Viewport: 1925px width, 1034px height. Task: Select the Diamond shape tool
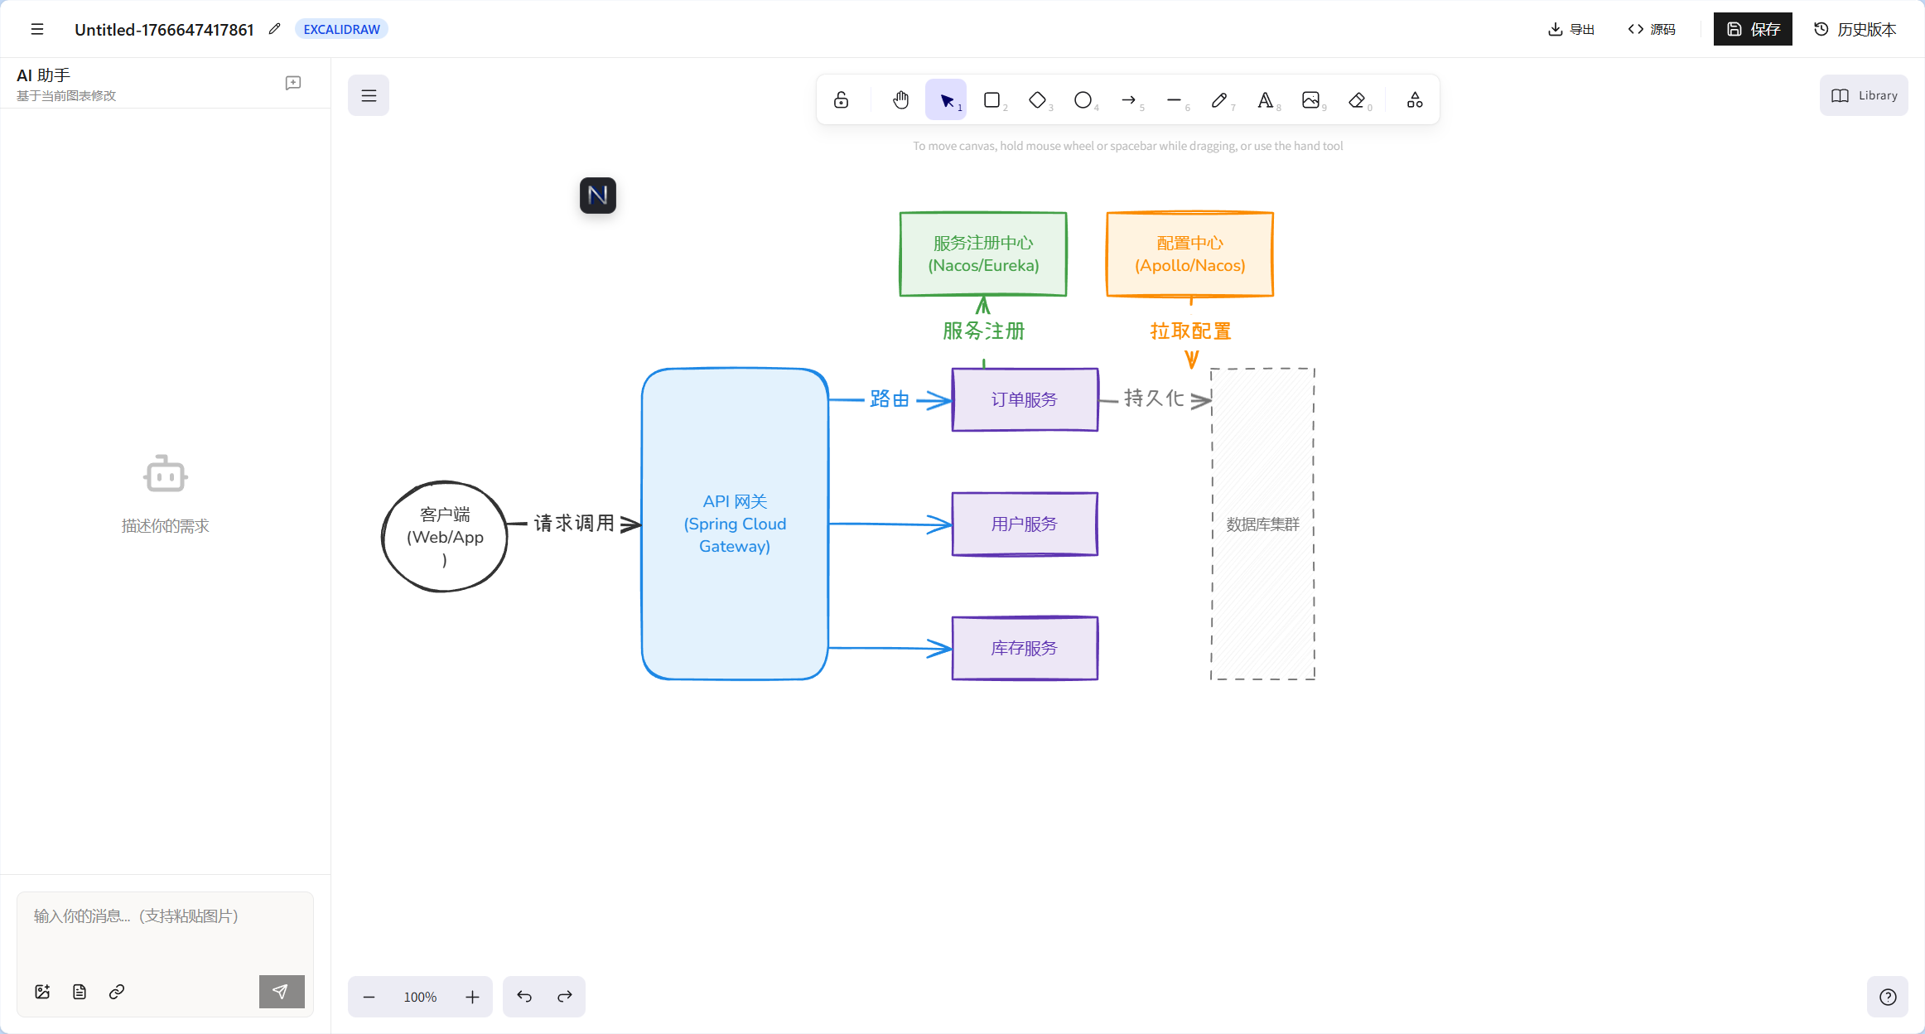[x=1038, y=100]
